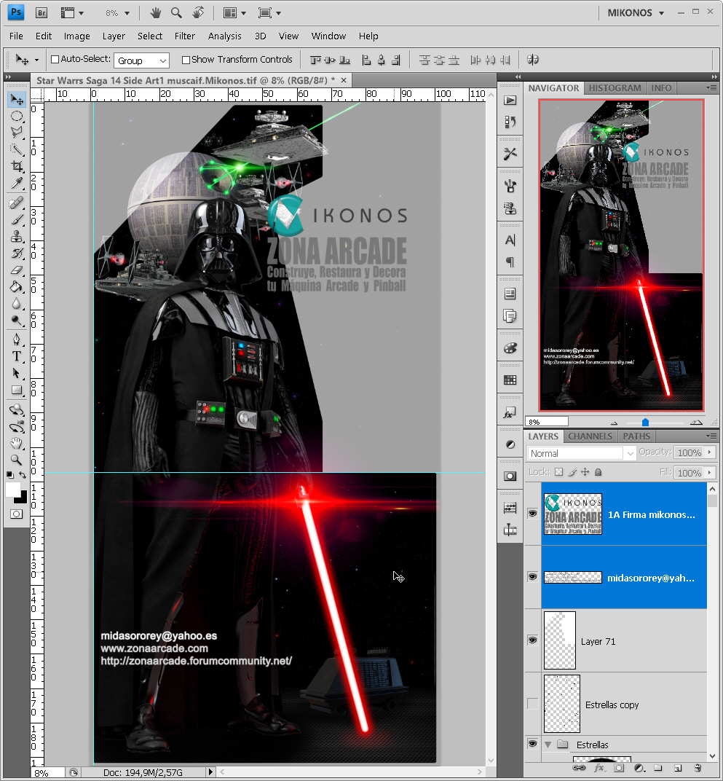Open the Normal blend mode dropdown
Image resolution: width=723 pixels, height=781 pixels.
pos(581,453)
